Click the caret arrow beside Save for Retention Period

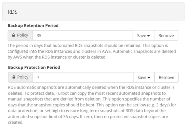click(148, 36)
